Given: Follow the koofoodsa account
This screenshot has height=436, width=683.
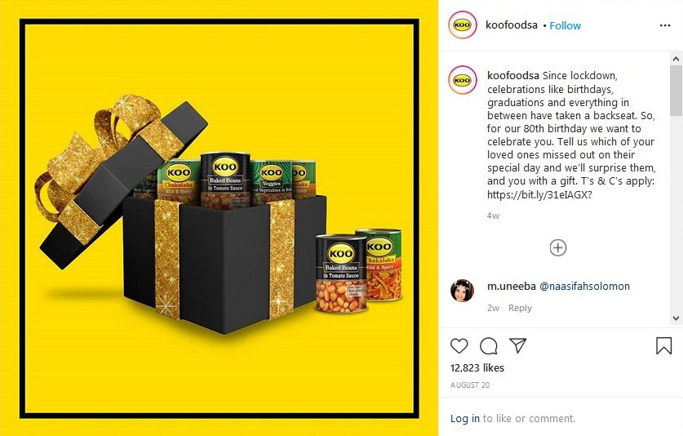Looking at the screenshot, I should tap(565, 26).
